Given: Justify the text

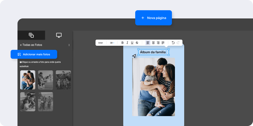Looking at the screenshot, I should pos(163,43).
